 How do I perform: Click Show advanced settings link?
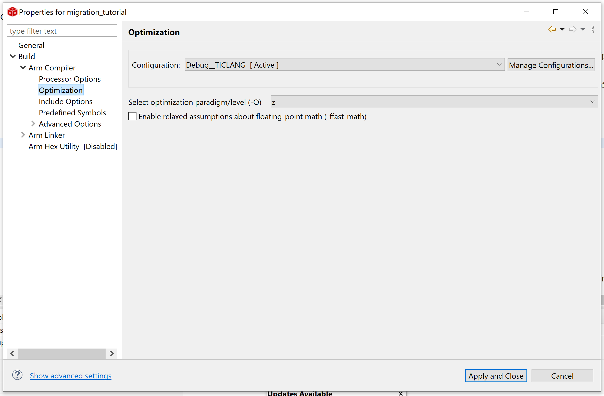point(70,376)
